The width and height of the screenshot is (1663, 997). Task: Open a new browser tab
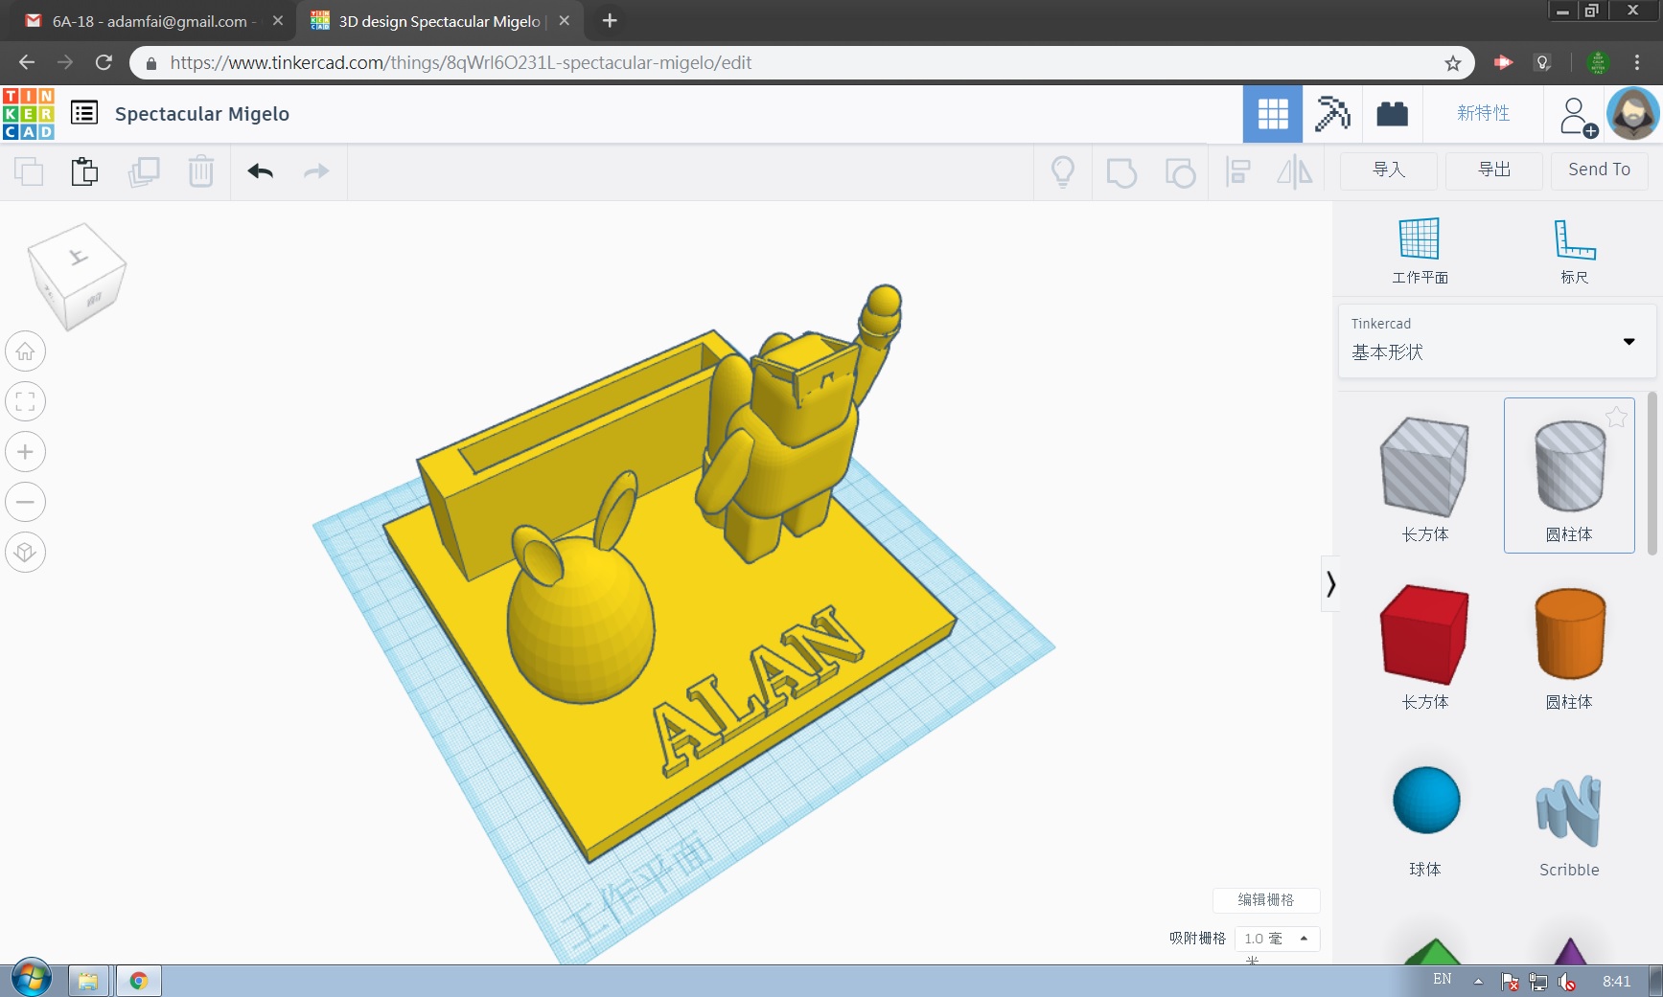pyautogui.click(x=610, y=21)
